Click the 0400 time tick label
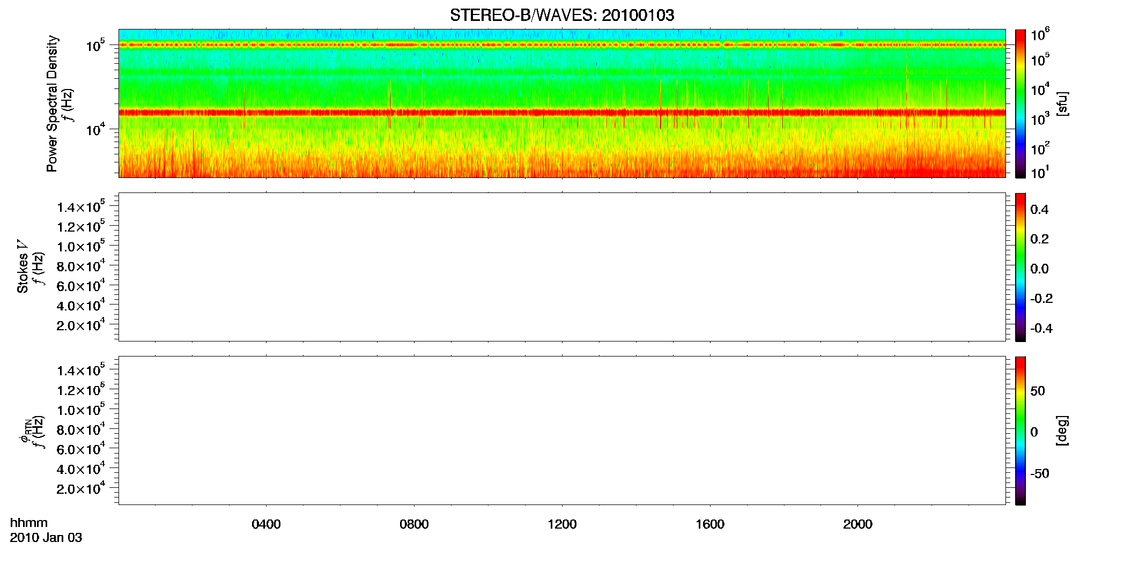 [266, 524]
